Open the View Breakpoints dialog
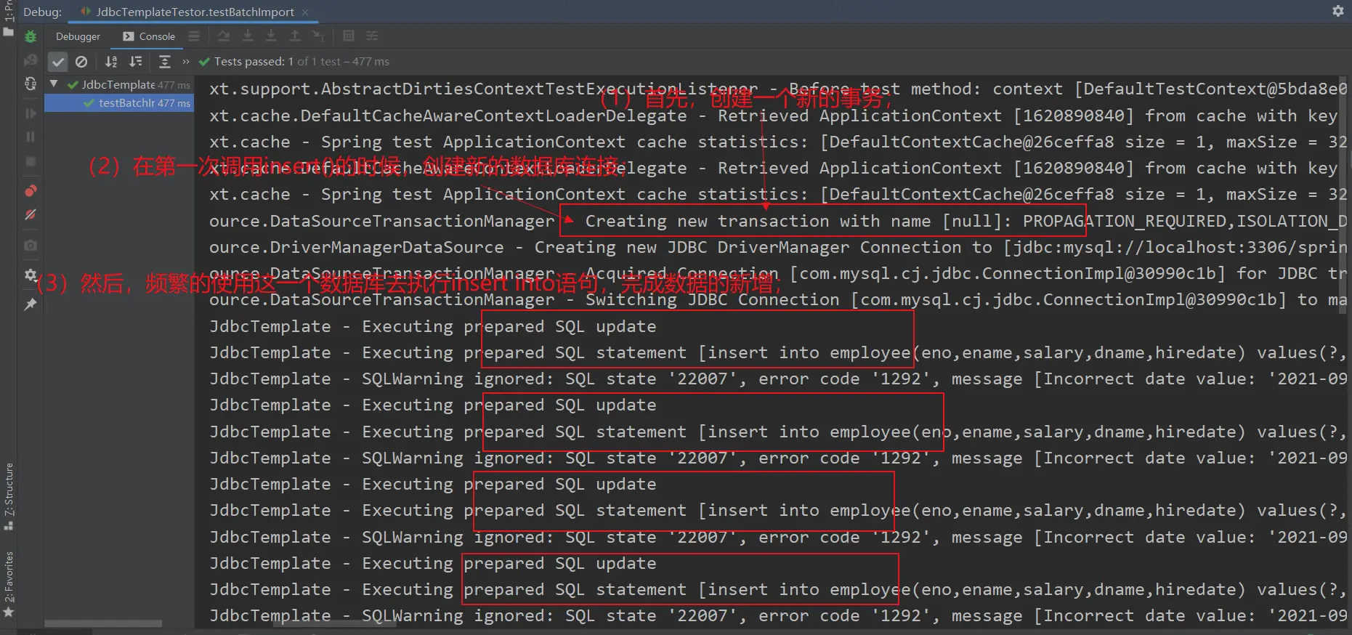The image size is (1352, 635). click(31, 190)
